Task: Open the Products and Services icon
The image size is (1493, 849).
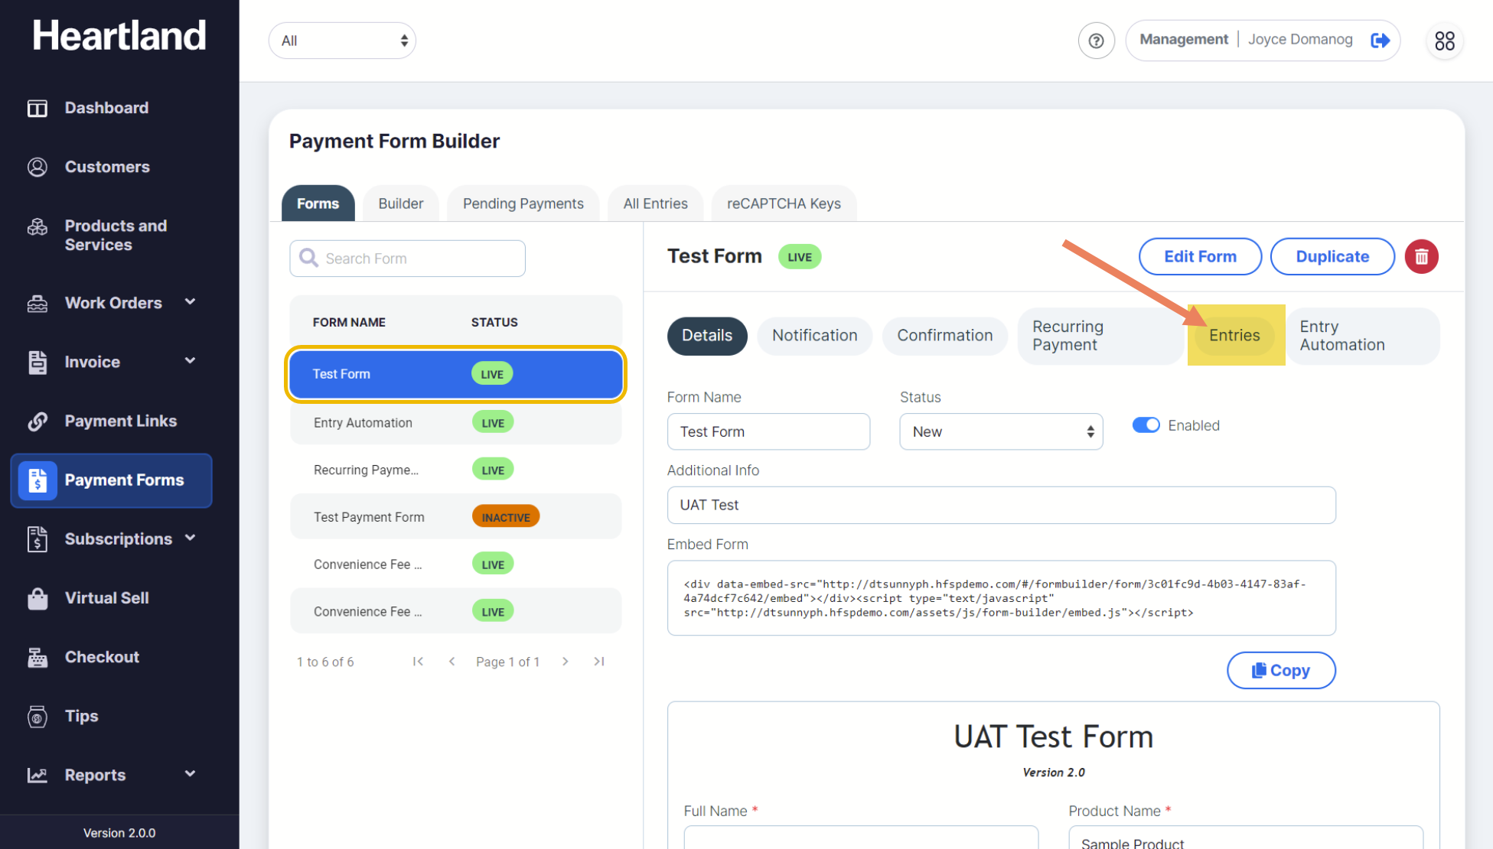Action: (x=37, y=227)
